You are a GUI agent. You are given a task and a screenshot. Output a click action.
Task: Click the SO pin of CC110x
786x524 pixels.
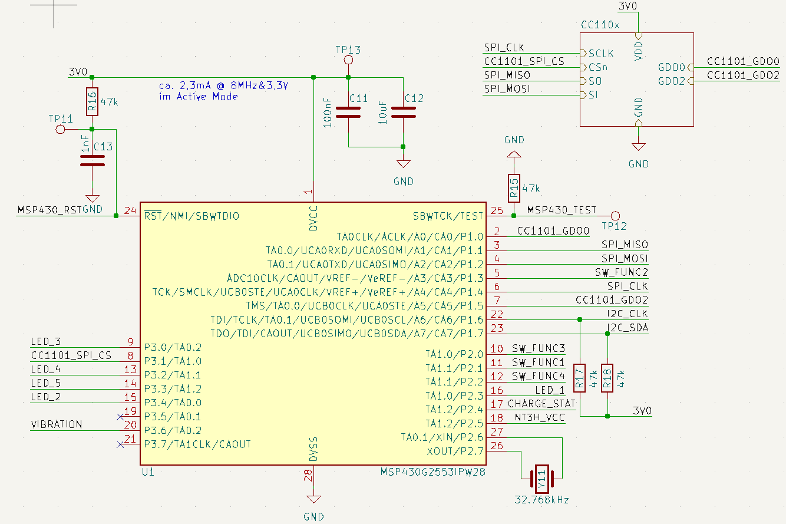(x=591, y=81)
